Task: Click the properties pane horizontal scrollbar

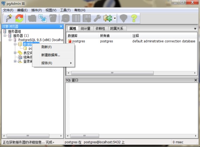Action: [x=132, y=73]
